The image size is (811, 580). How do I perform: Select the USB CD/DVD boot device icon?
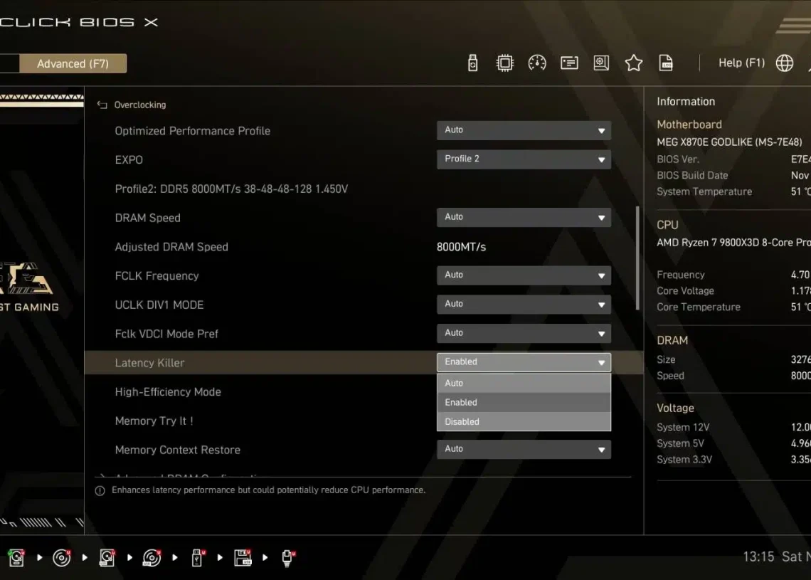152,557
